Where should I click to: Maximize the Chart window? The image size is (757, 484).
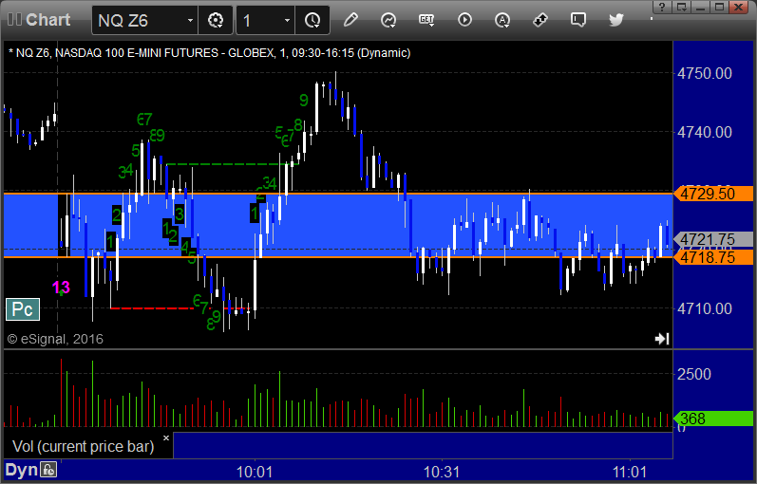(x=719, y=7)
